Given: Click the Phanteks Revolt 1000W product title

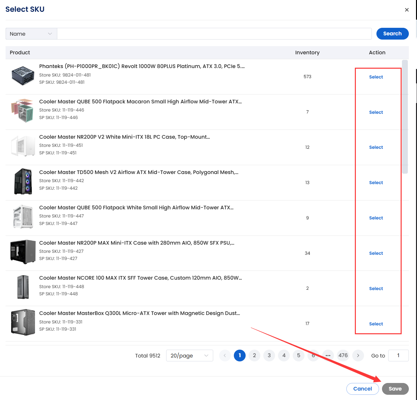Looking at the screenshot, I should [x=142, y=66].
